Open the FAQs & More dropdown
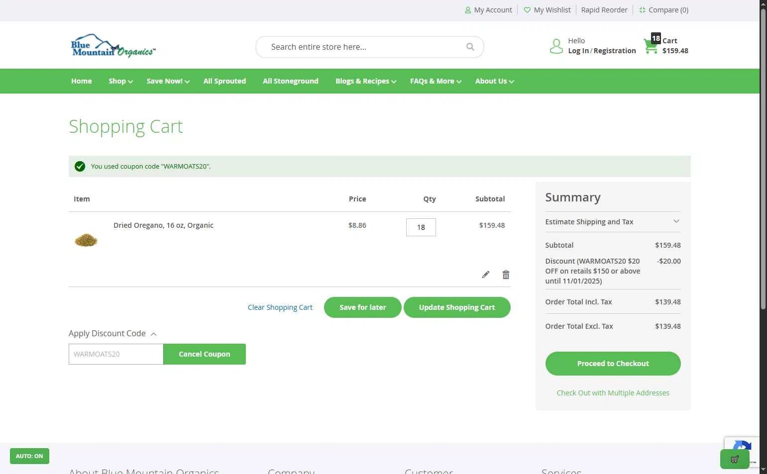 pos(436,81)
